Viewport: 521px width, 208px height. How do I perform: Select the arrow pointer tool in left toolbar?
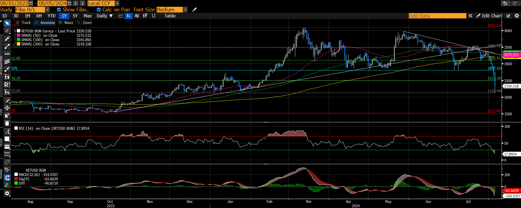(7, 23)
